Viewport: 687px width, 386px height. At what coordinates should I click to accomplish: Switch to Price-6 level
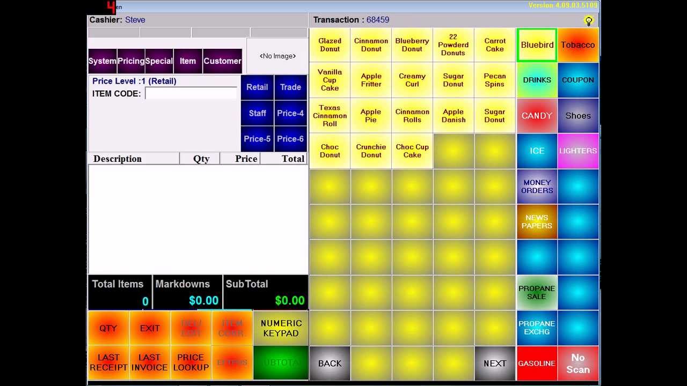(x=290, y=139)
